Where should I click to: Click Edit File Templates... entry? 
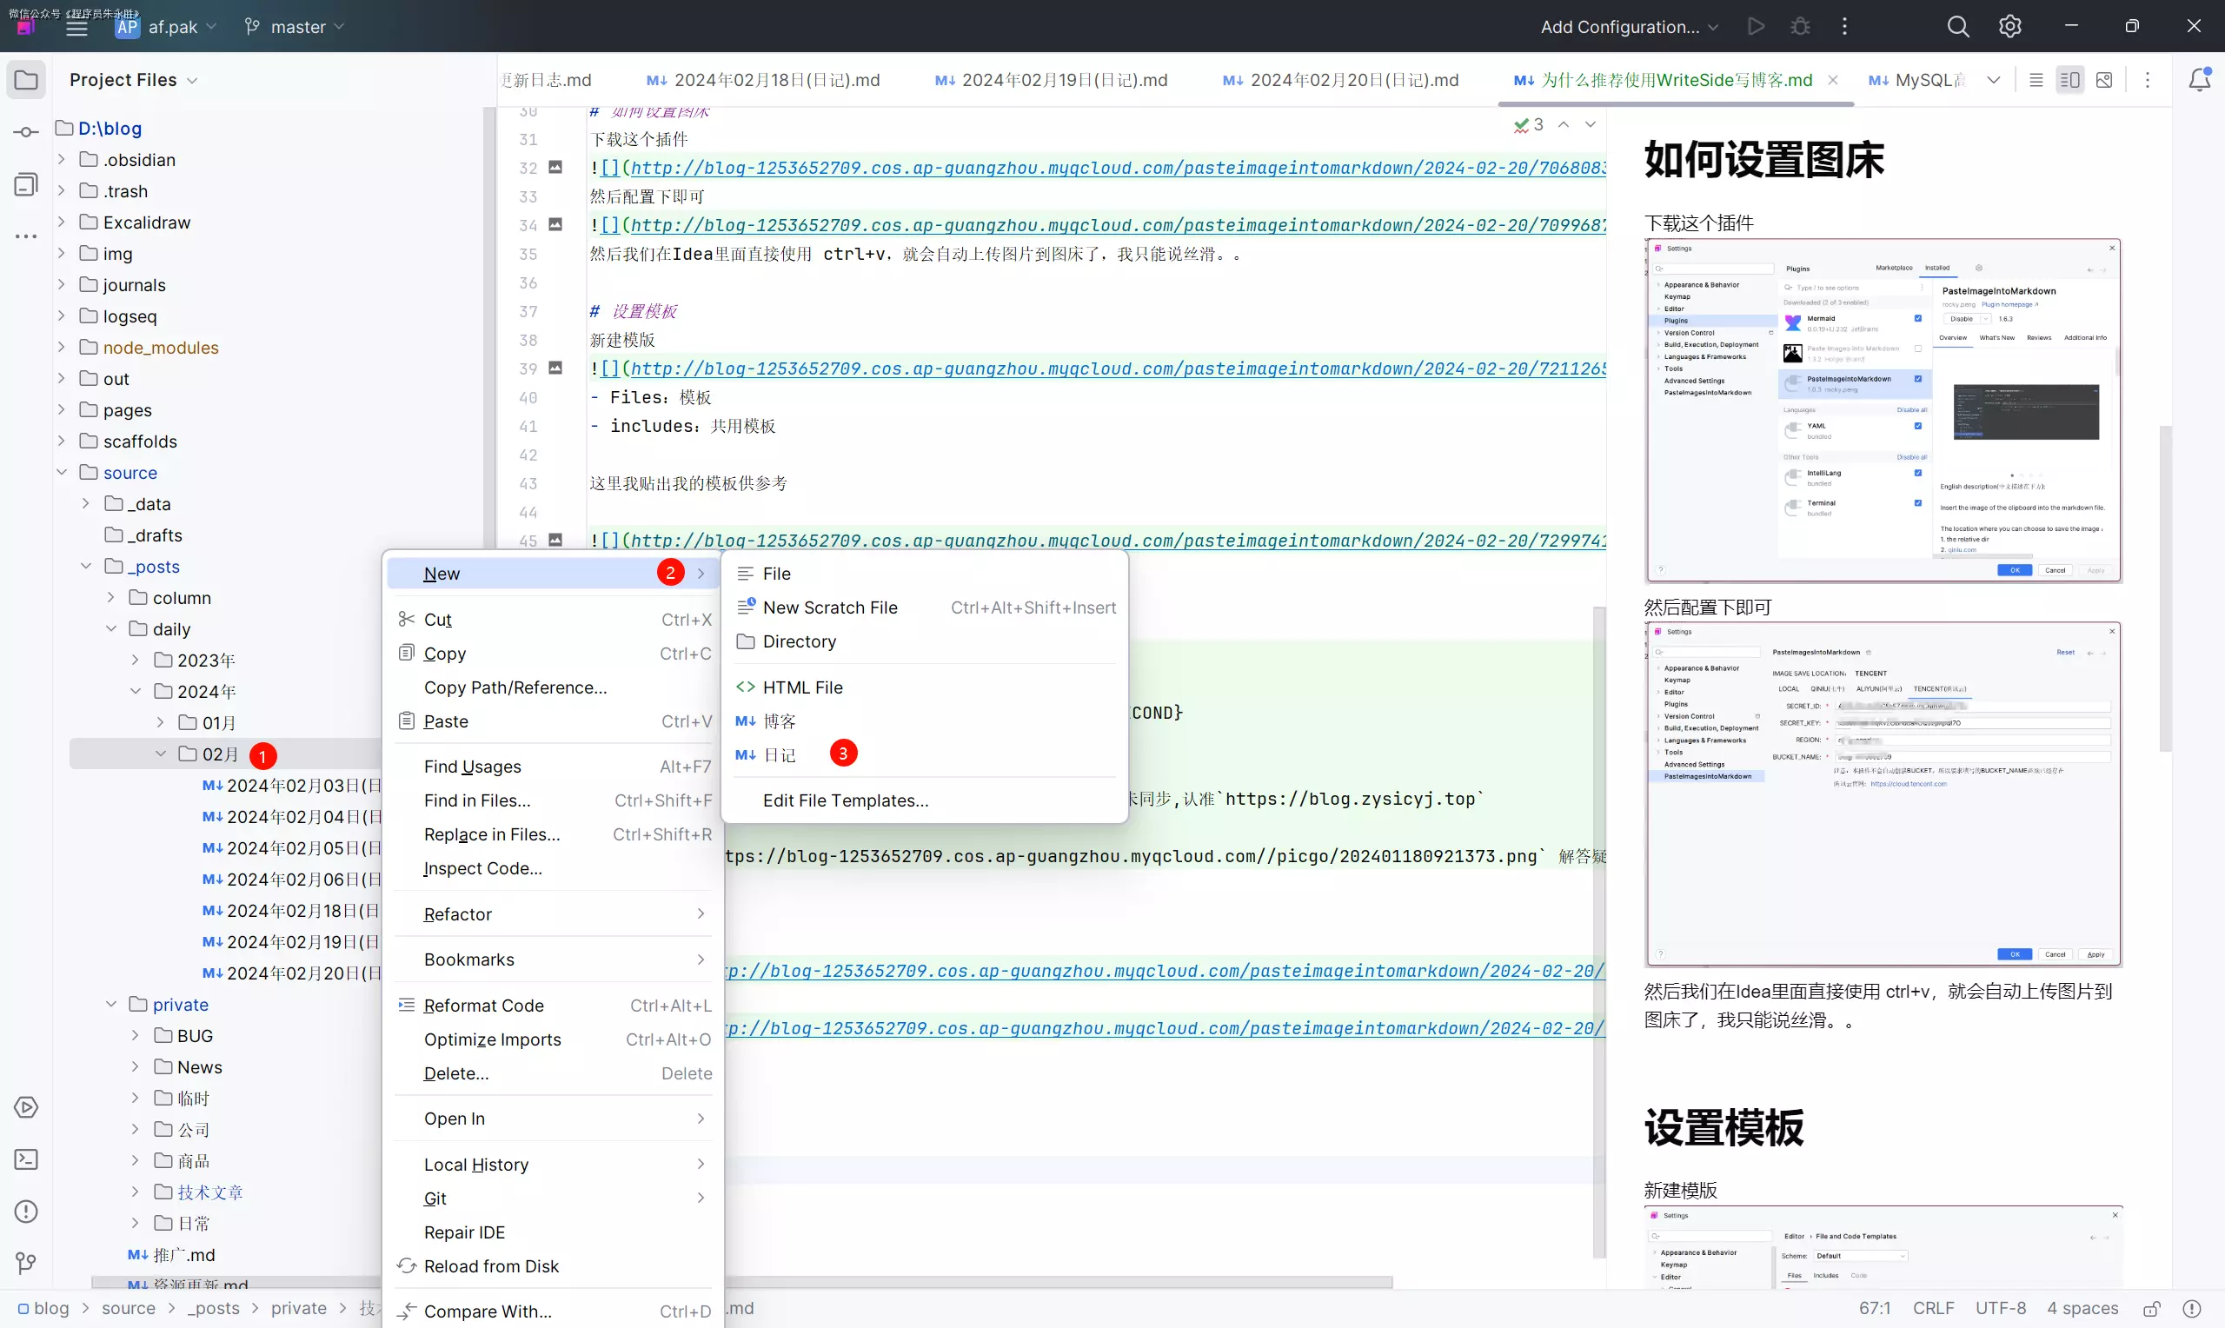[845, 801]
